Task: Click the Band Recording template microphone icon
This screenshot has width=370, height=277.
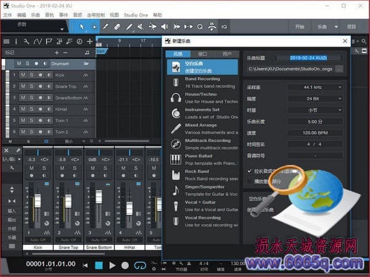Action: pos(176,82)
